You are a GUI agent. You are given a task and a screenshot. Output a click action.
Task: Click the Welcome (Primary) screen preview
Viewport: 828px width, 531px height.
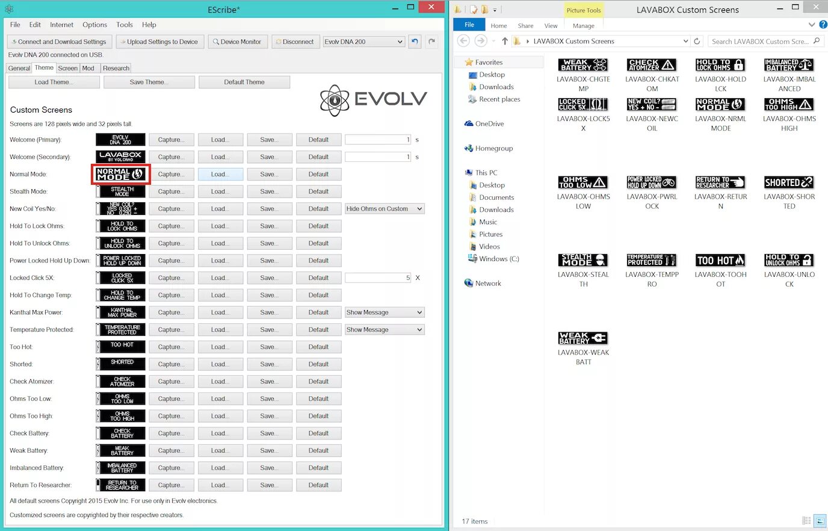point(120,140)
